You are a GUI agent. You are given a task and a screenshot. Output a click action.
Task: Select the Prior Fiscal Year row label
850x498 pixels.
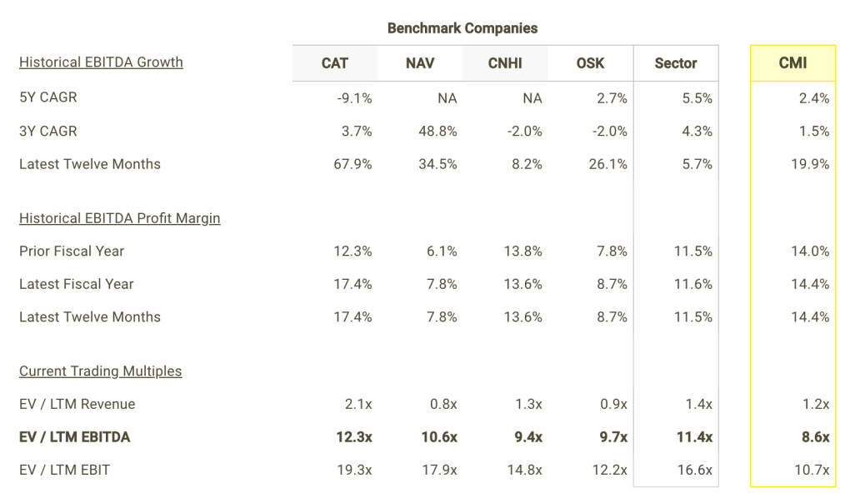72,251
